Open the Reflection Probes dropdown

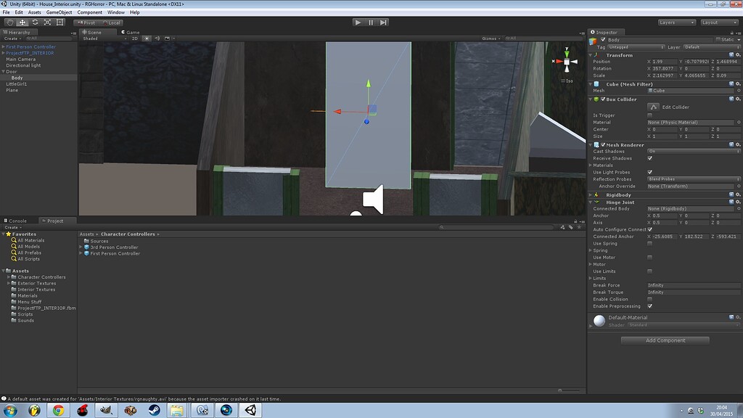pos(693,179)
